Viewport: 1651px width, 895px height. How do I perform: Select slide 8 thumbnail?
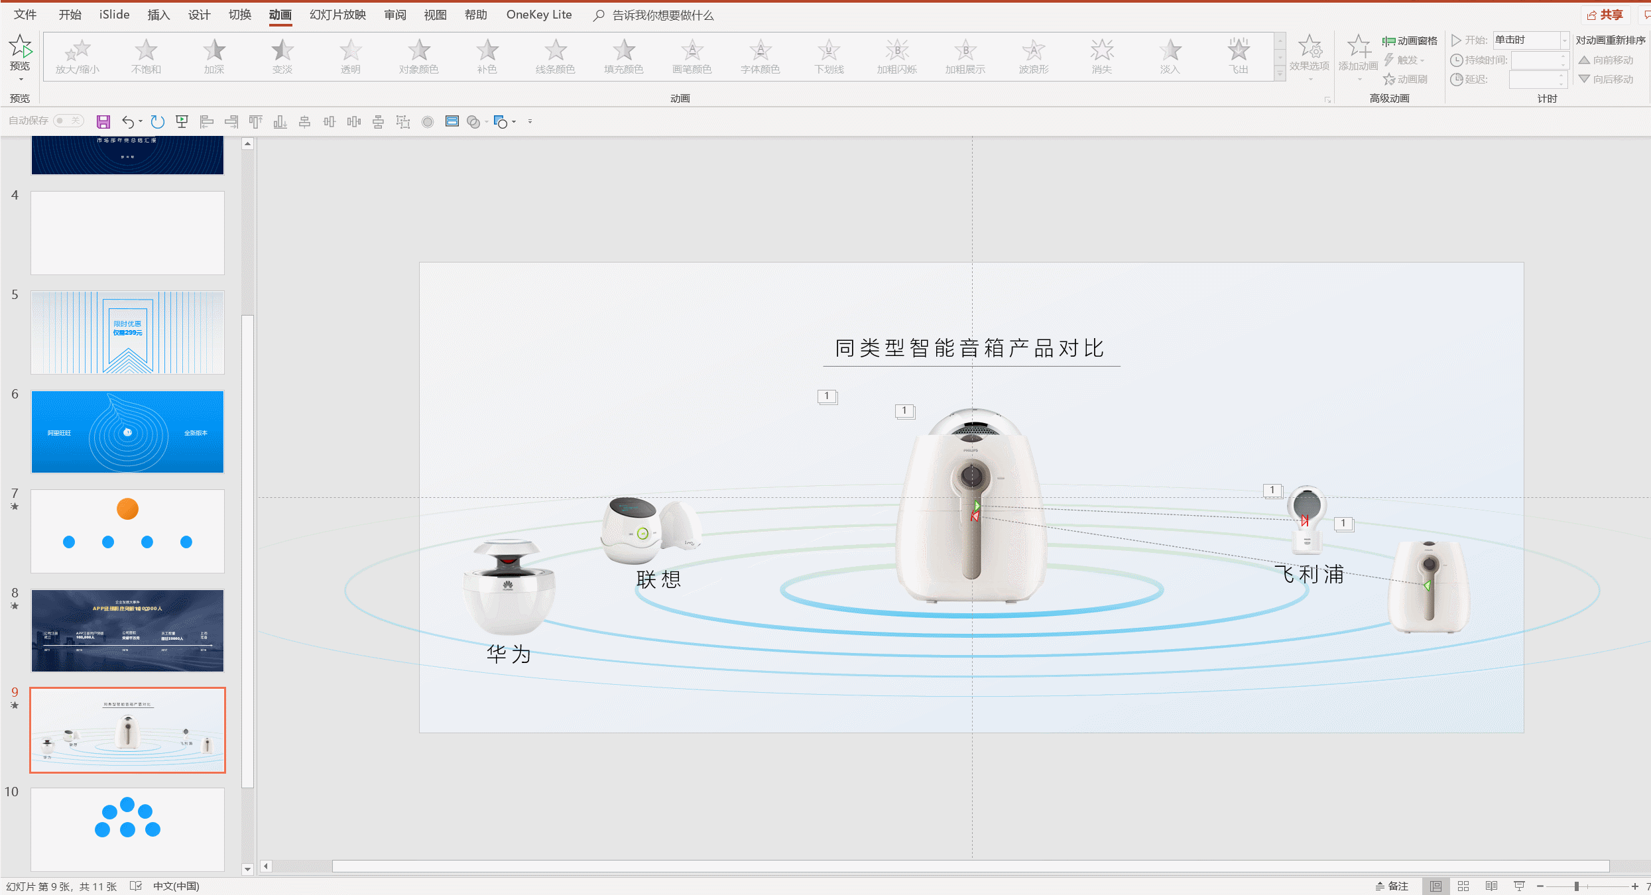pos(127,630)
